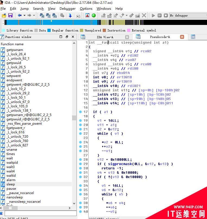Click the large X delete toolbar icon
The image size is (207, 219).
[144, 15]
